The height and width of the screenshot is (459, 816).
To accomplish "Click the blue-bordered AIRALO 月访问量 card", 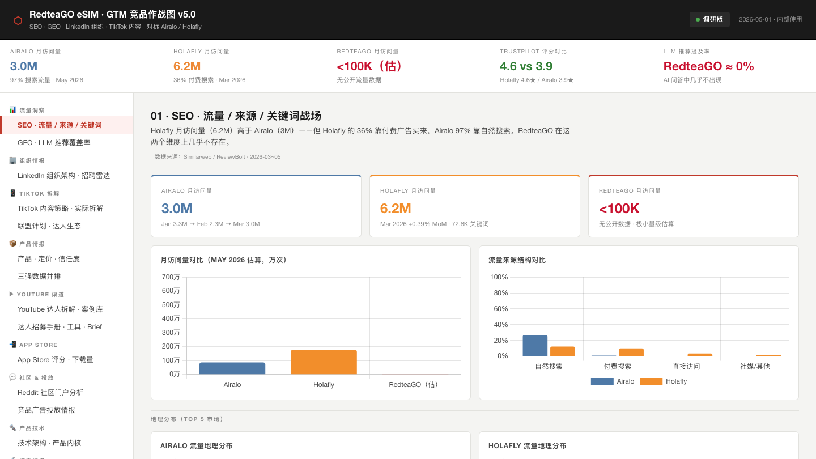I will 256,206.
